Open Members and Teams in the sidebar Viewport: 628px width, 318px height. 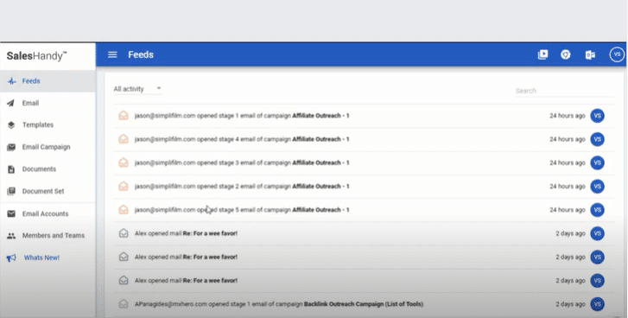(48, 236)
